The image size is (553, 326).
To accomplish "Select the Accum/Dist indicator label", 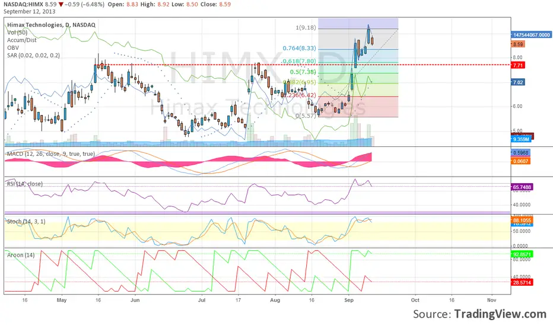I will [x=22, y=40].
